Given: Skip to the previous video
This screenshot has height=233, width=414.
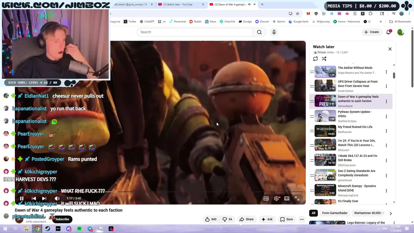Looking at the screenshot, I should (34, 198).
